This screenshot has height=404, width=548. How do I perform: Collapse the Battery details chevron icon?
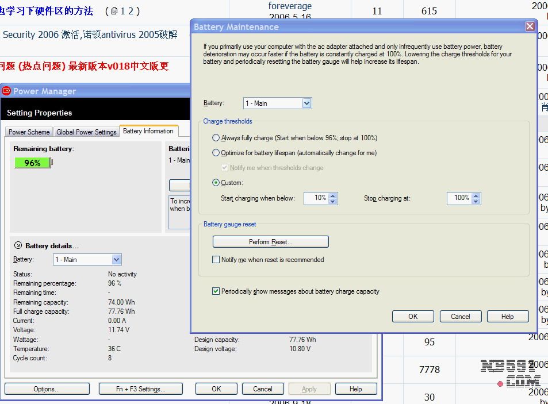(18, 245)
